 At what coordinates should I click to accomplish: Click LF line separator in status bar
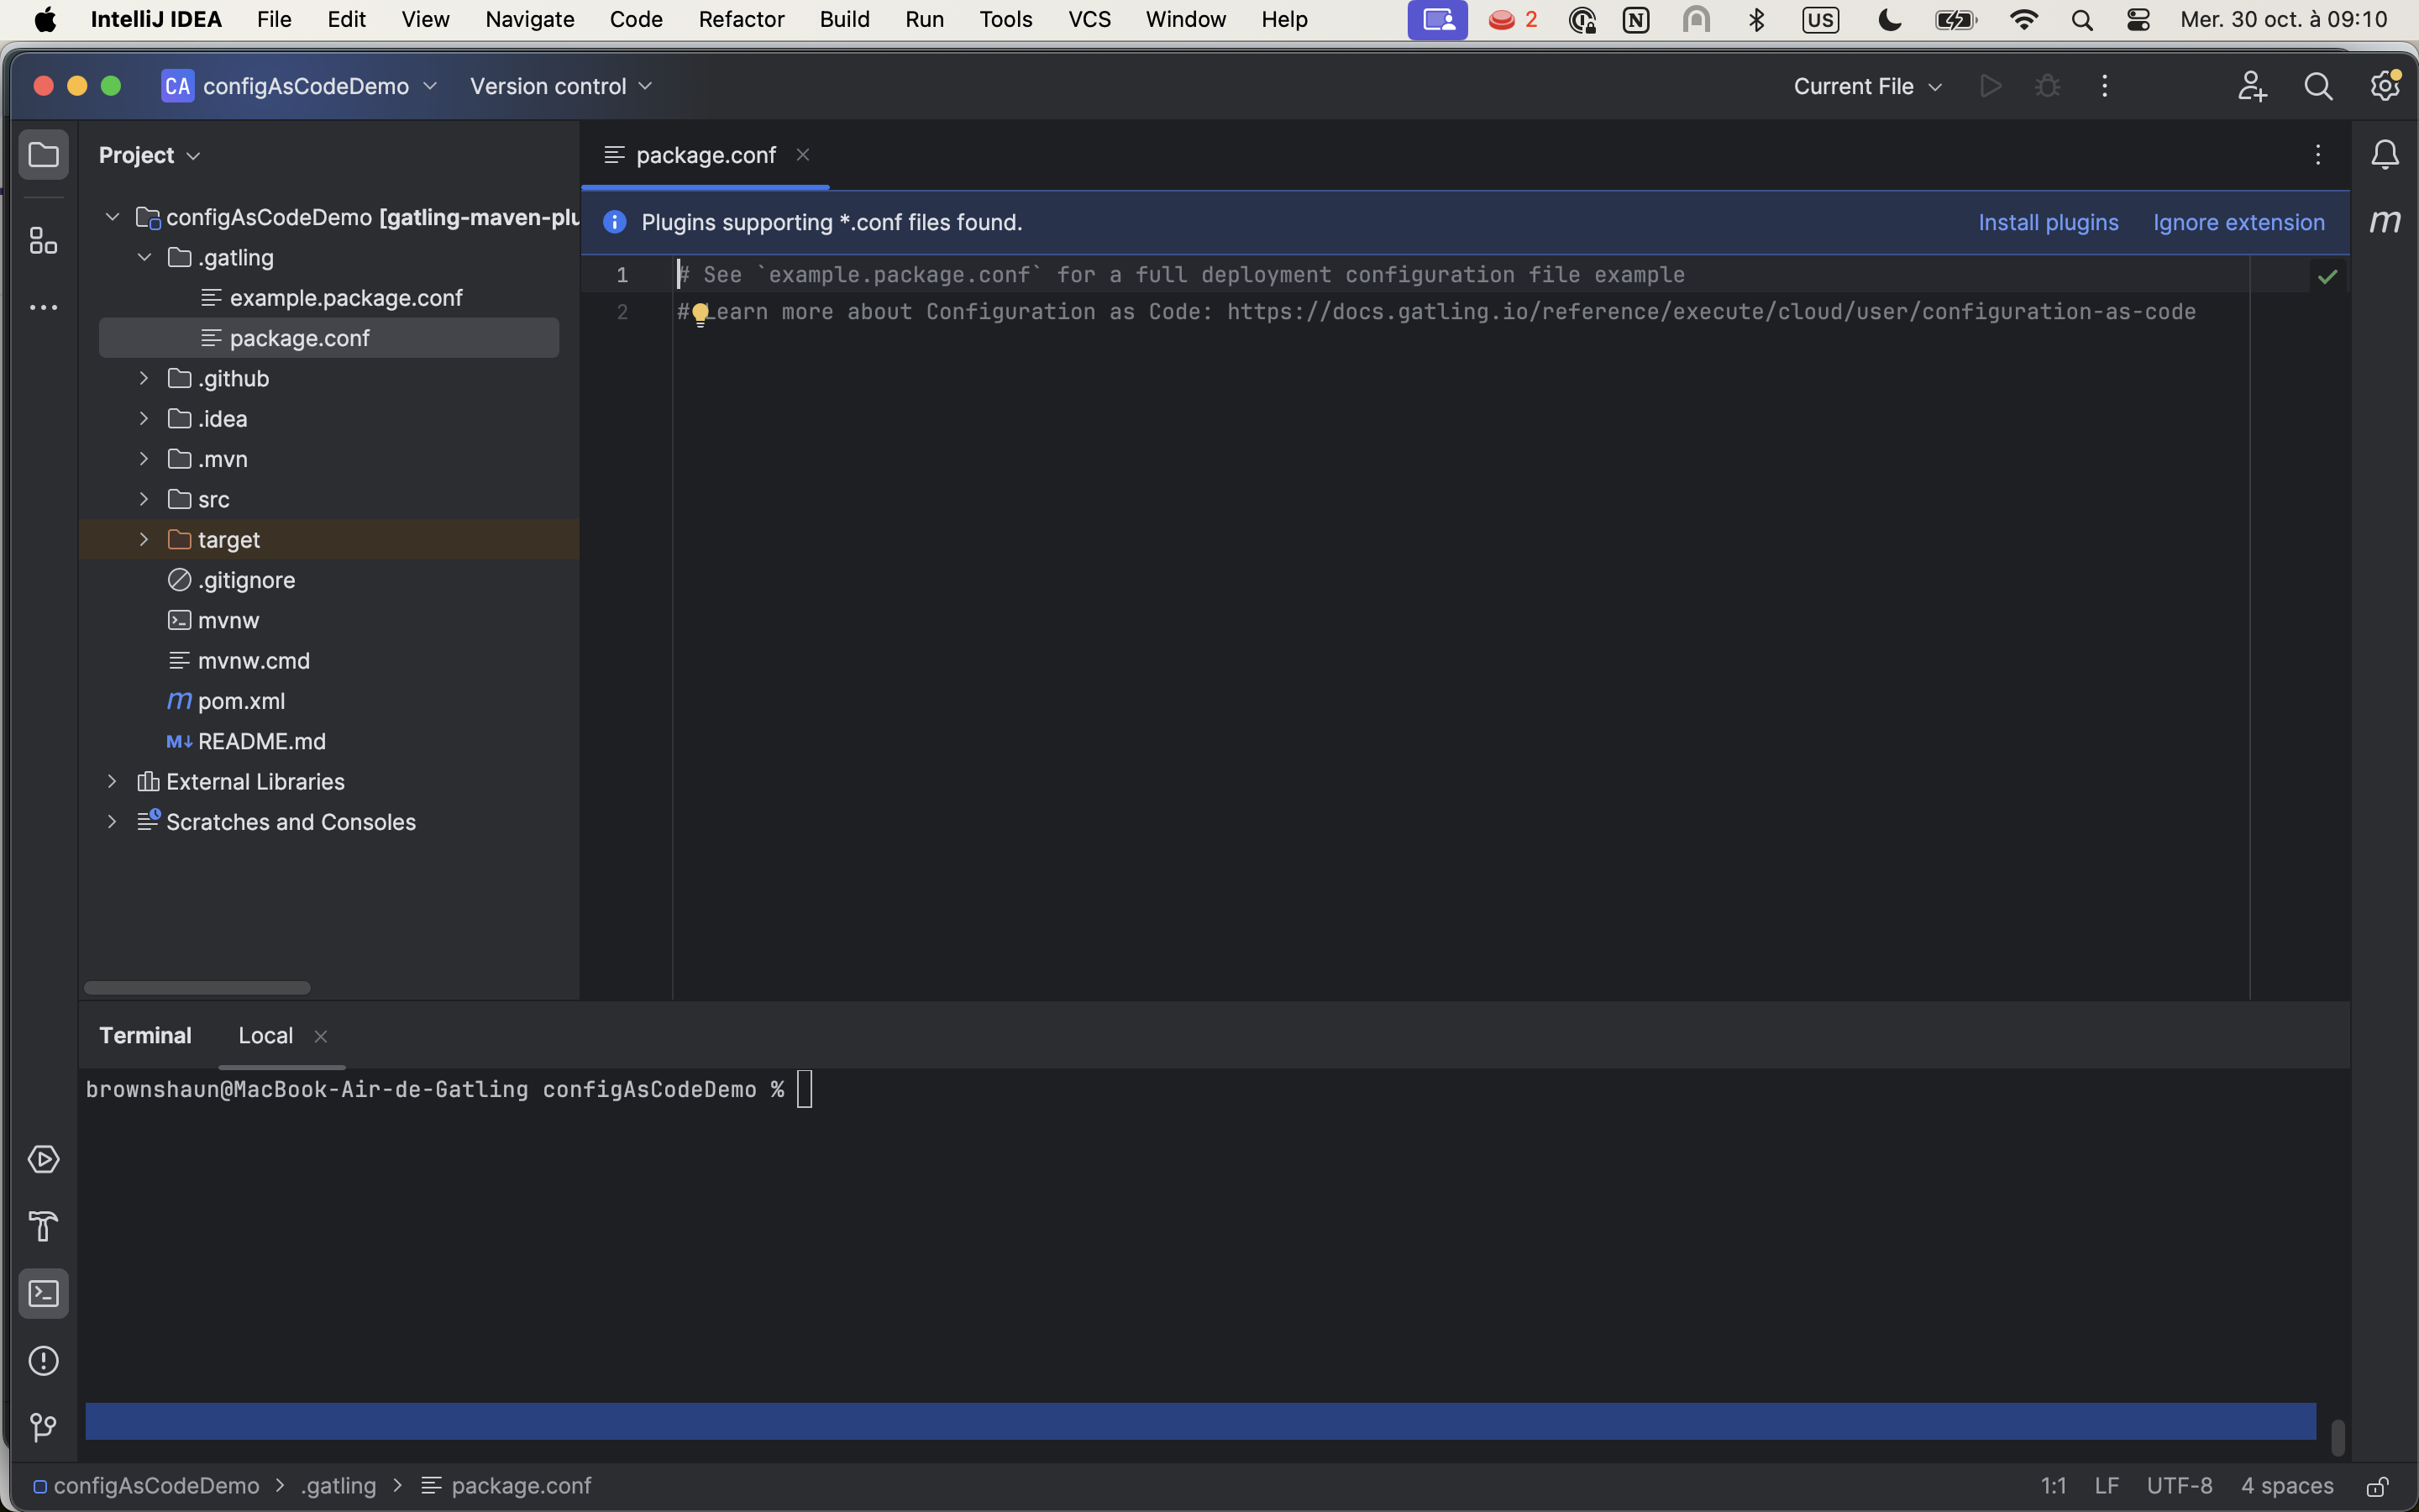(x=2107, y=1486)
